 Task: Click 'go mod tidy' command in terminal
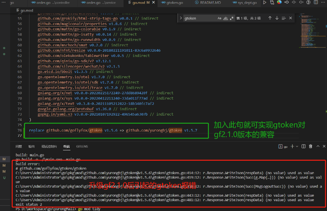pos(89,209)
